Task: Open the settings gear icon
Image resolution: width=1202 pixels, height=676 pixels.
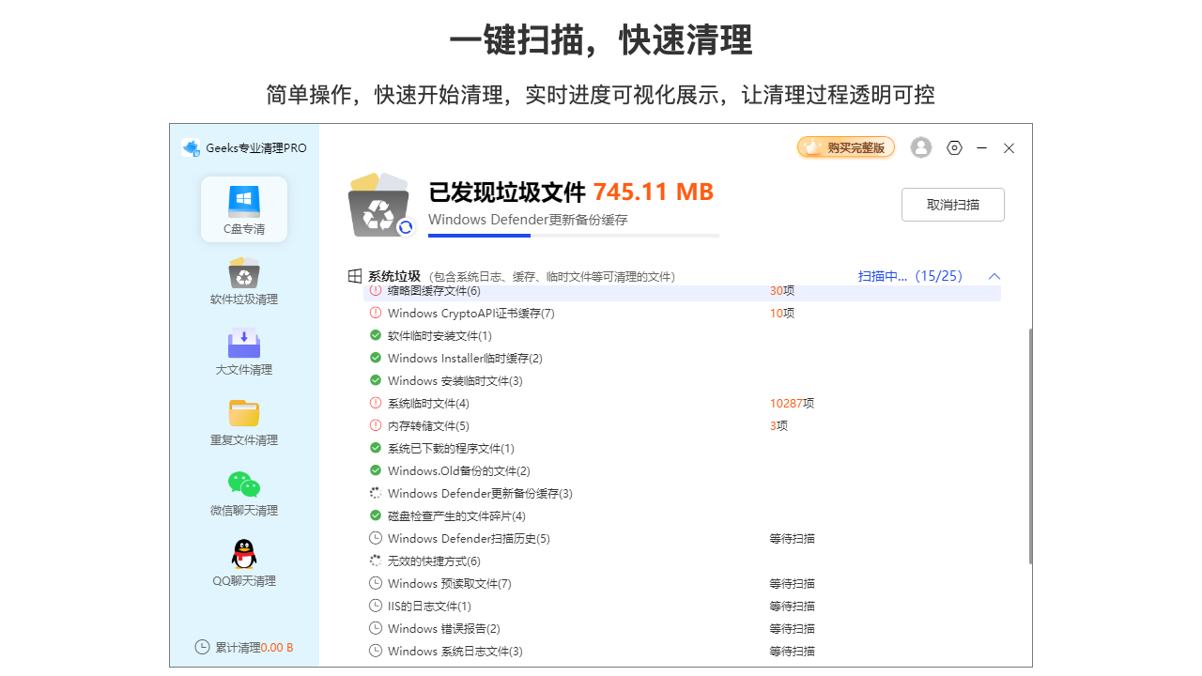Action: pyautogui.click(x=954, y=147)
